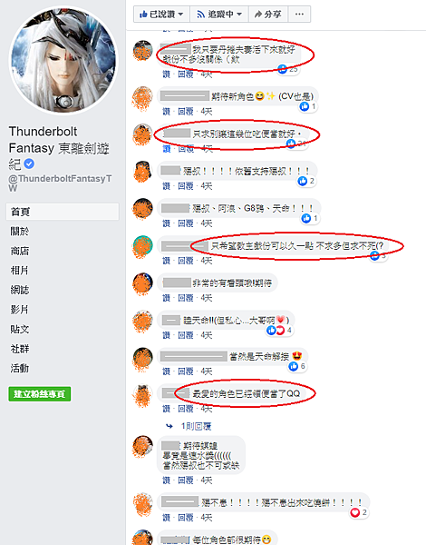
Task: Open the 追蹤中 following dropdown
Action: click(x=219, y=15)
